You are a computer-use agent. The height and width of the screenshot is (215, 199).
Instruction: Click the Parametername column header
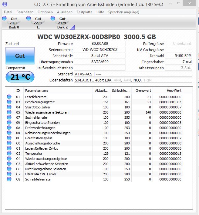tap(58, 91)
